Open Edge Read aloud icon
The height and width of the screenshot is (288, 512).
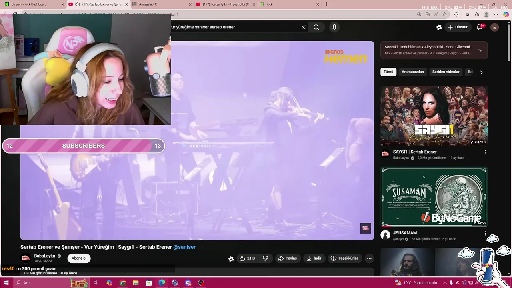(436, 14)
